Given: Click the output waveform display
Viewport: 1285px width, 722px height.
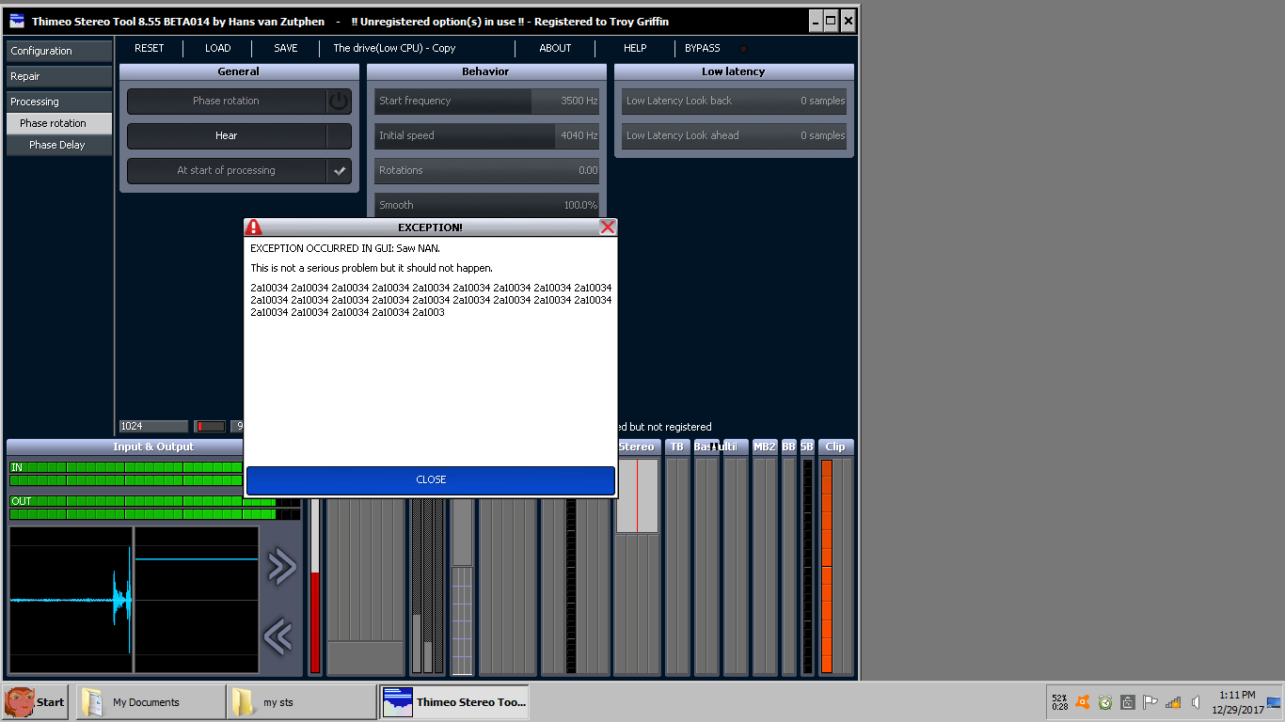Looking at the screenshot, I should [197, 600].
